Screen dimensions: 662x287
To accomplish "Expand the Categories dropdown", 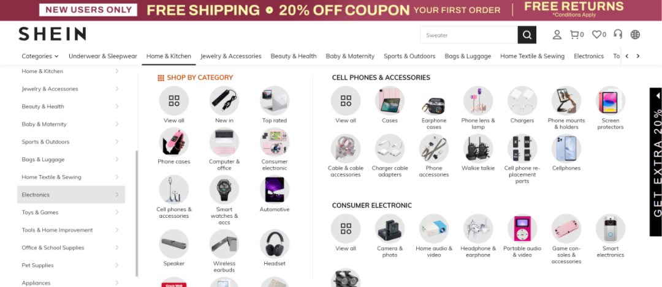I will 40,56.
